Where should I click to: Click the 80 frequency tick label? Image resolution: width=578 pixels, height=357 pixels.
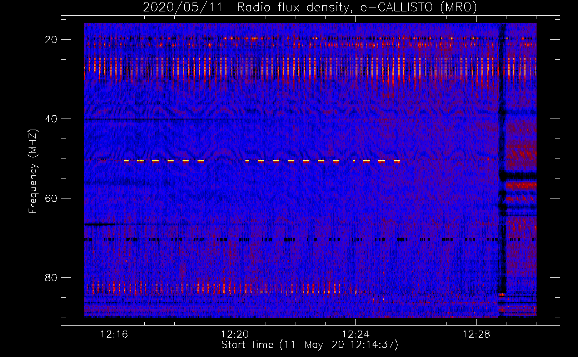pos(51,277)
